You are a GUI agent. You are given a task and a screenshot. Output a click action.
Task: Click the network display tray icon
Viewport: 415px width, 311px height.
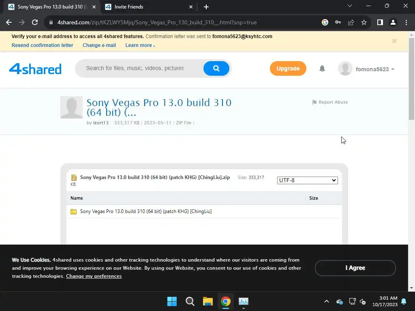tap(352, 301)
